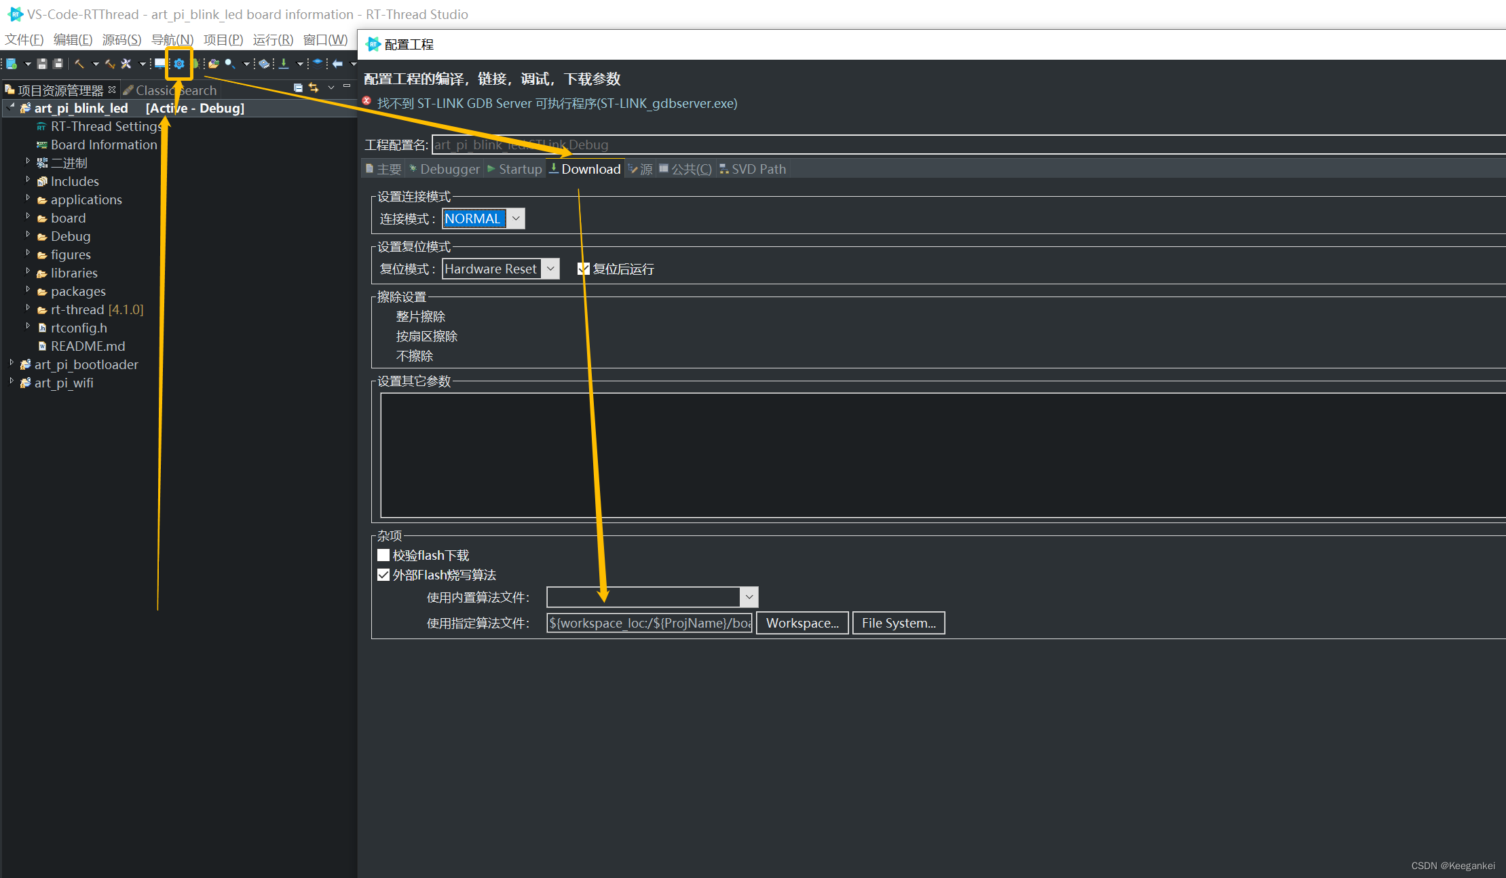Click the 使用指定算法文件 path input field
The width and height of the screenshot is (1506, 878).
[x=649, y=623]
